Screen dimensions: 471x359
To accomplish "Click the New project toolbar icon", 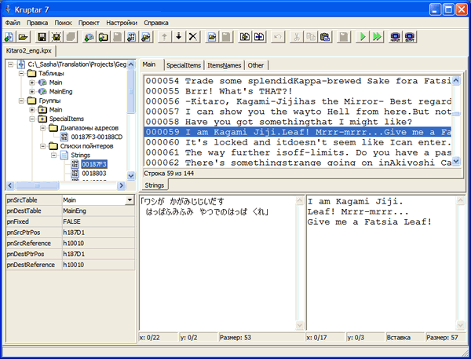I will (x=9, y=37).
